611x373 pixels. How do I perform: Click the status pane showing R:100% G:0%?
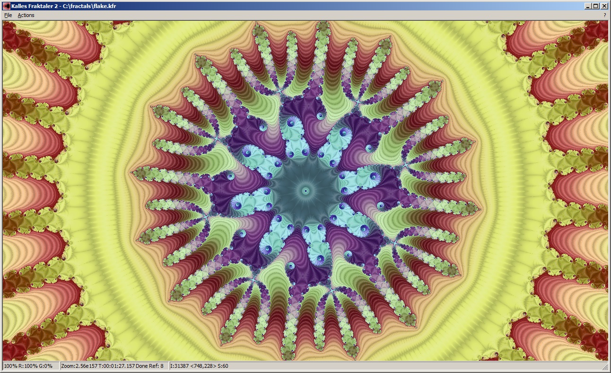(29, 366)
